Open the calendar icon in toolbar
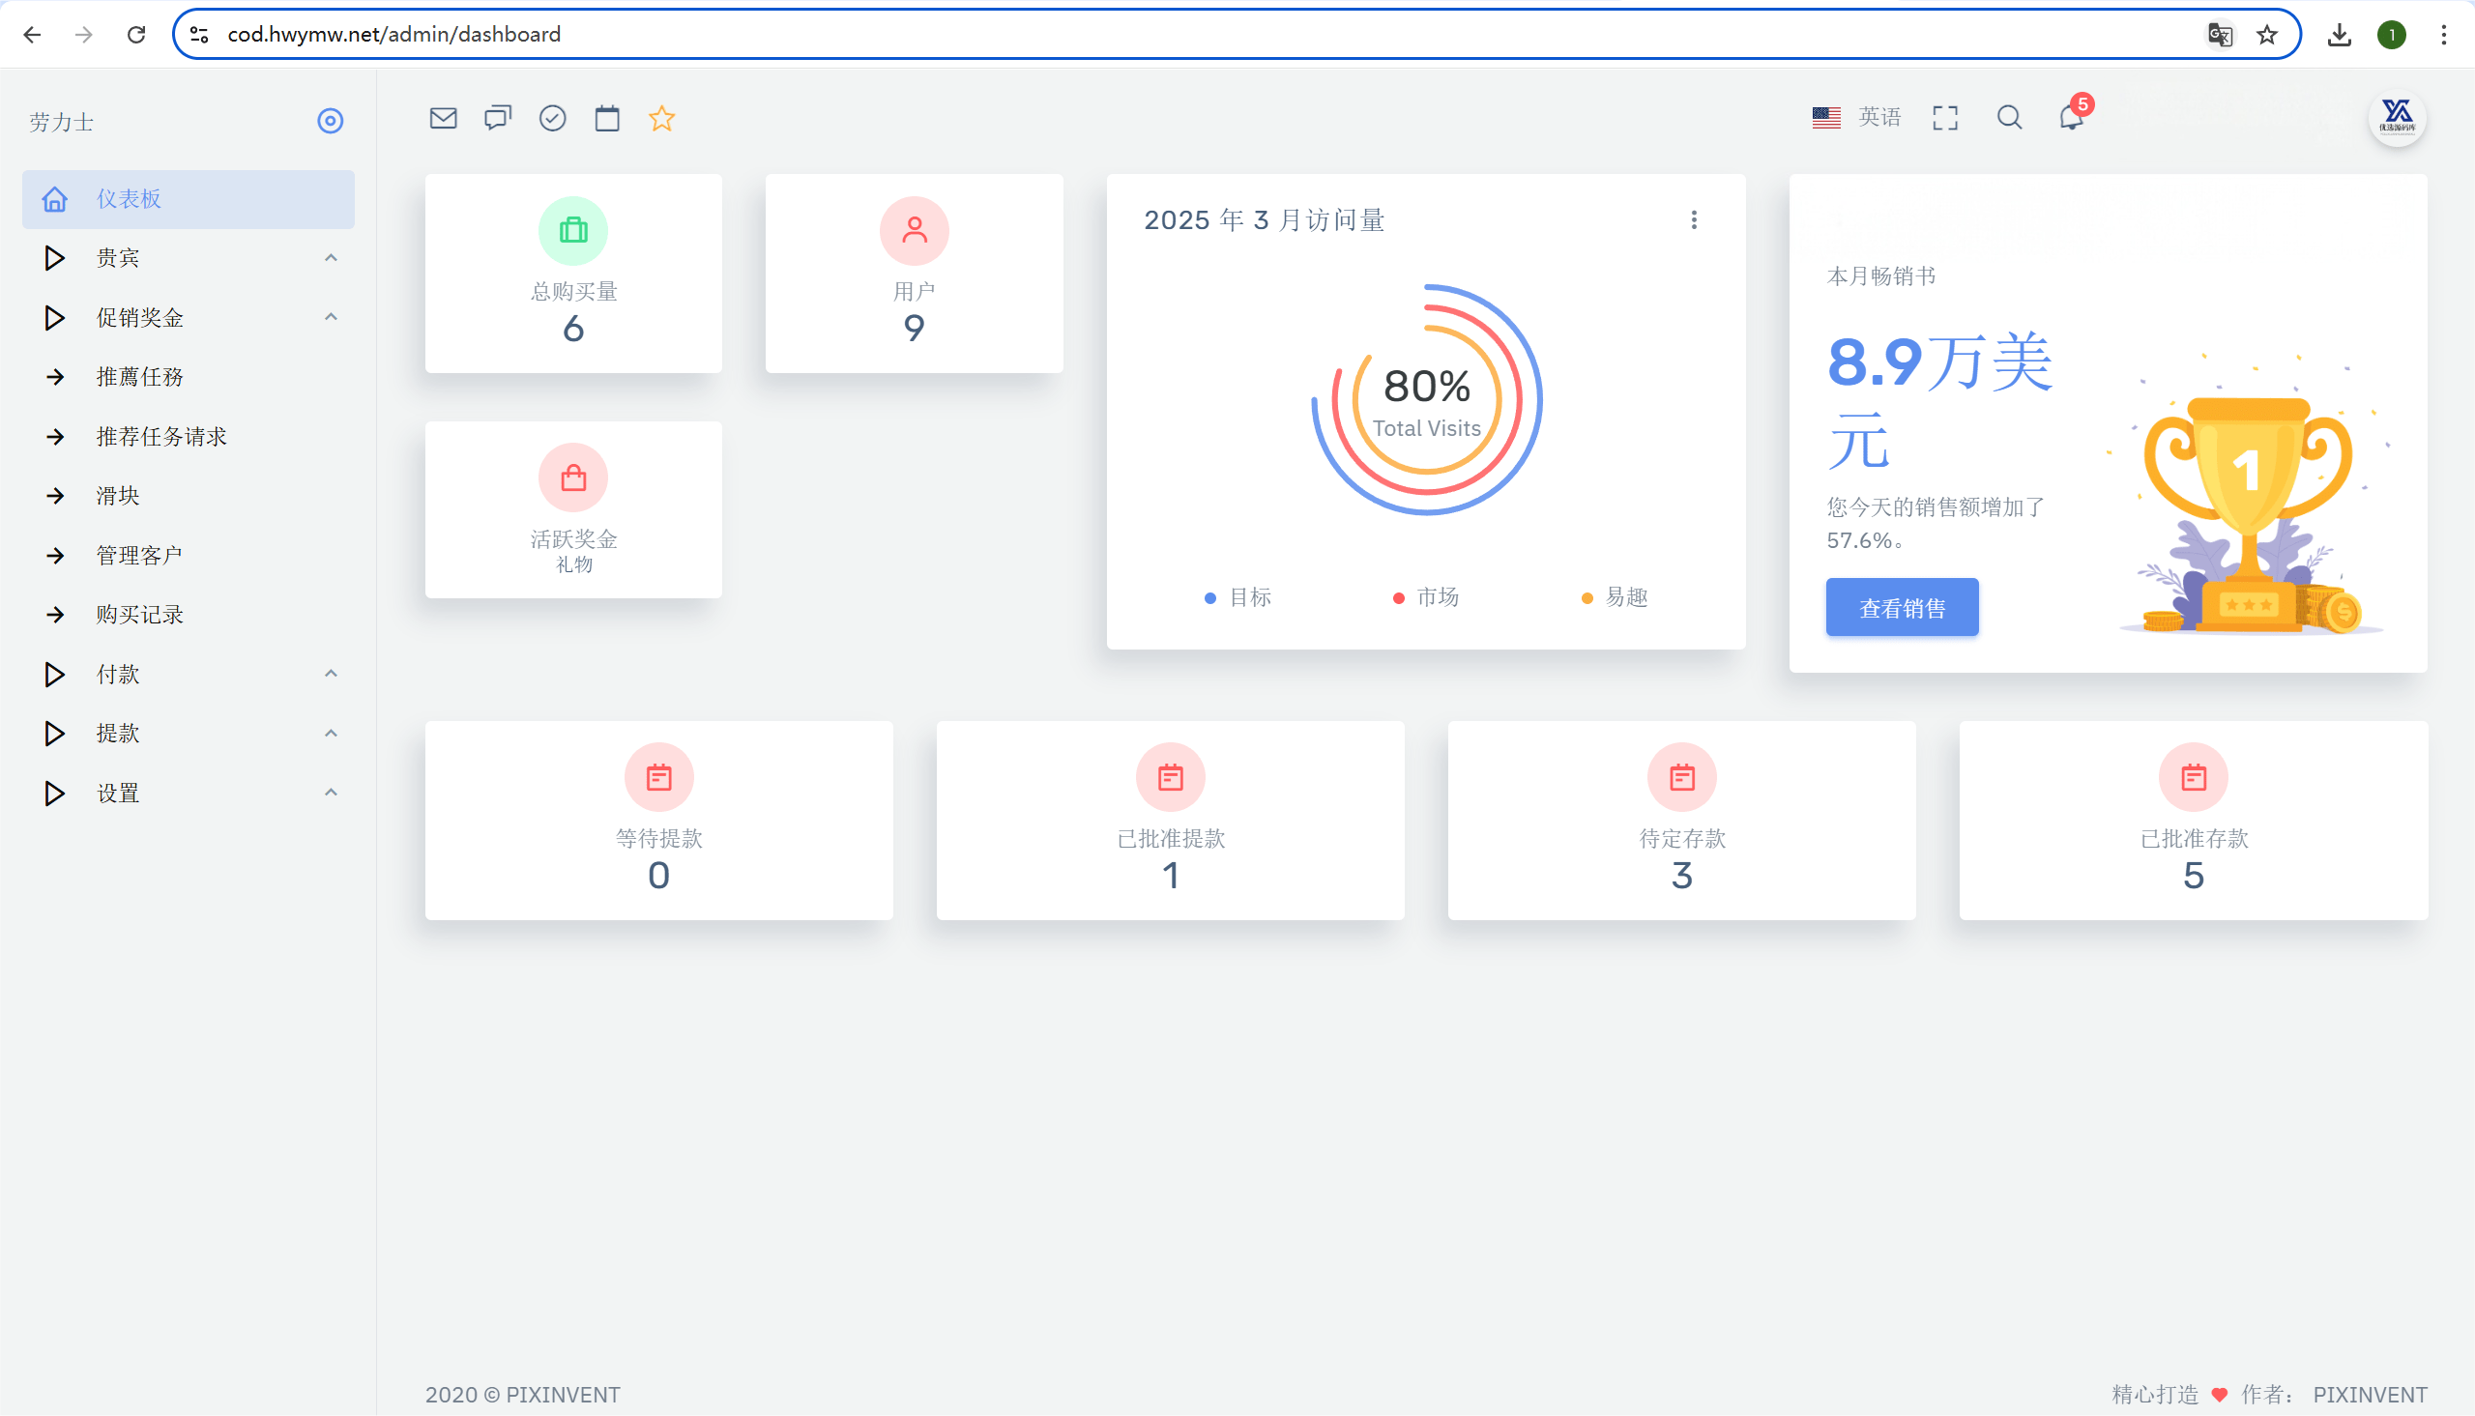Screen dimensions: 2475x1416 [607, 119]
